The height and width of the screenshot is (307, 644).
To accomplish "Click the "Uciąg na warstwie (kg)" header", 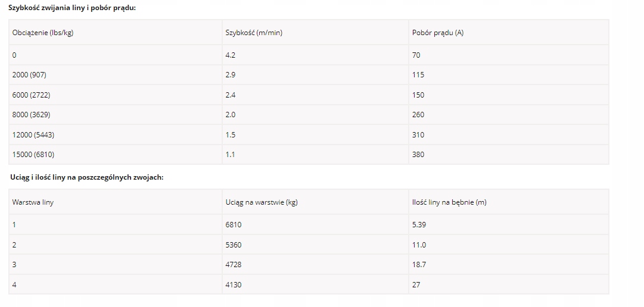I will (262, 202).
